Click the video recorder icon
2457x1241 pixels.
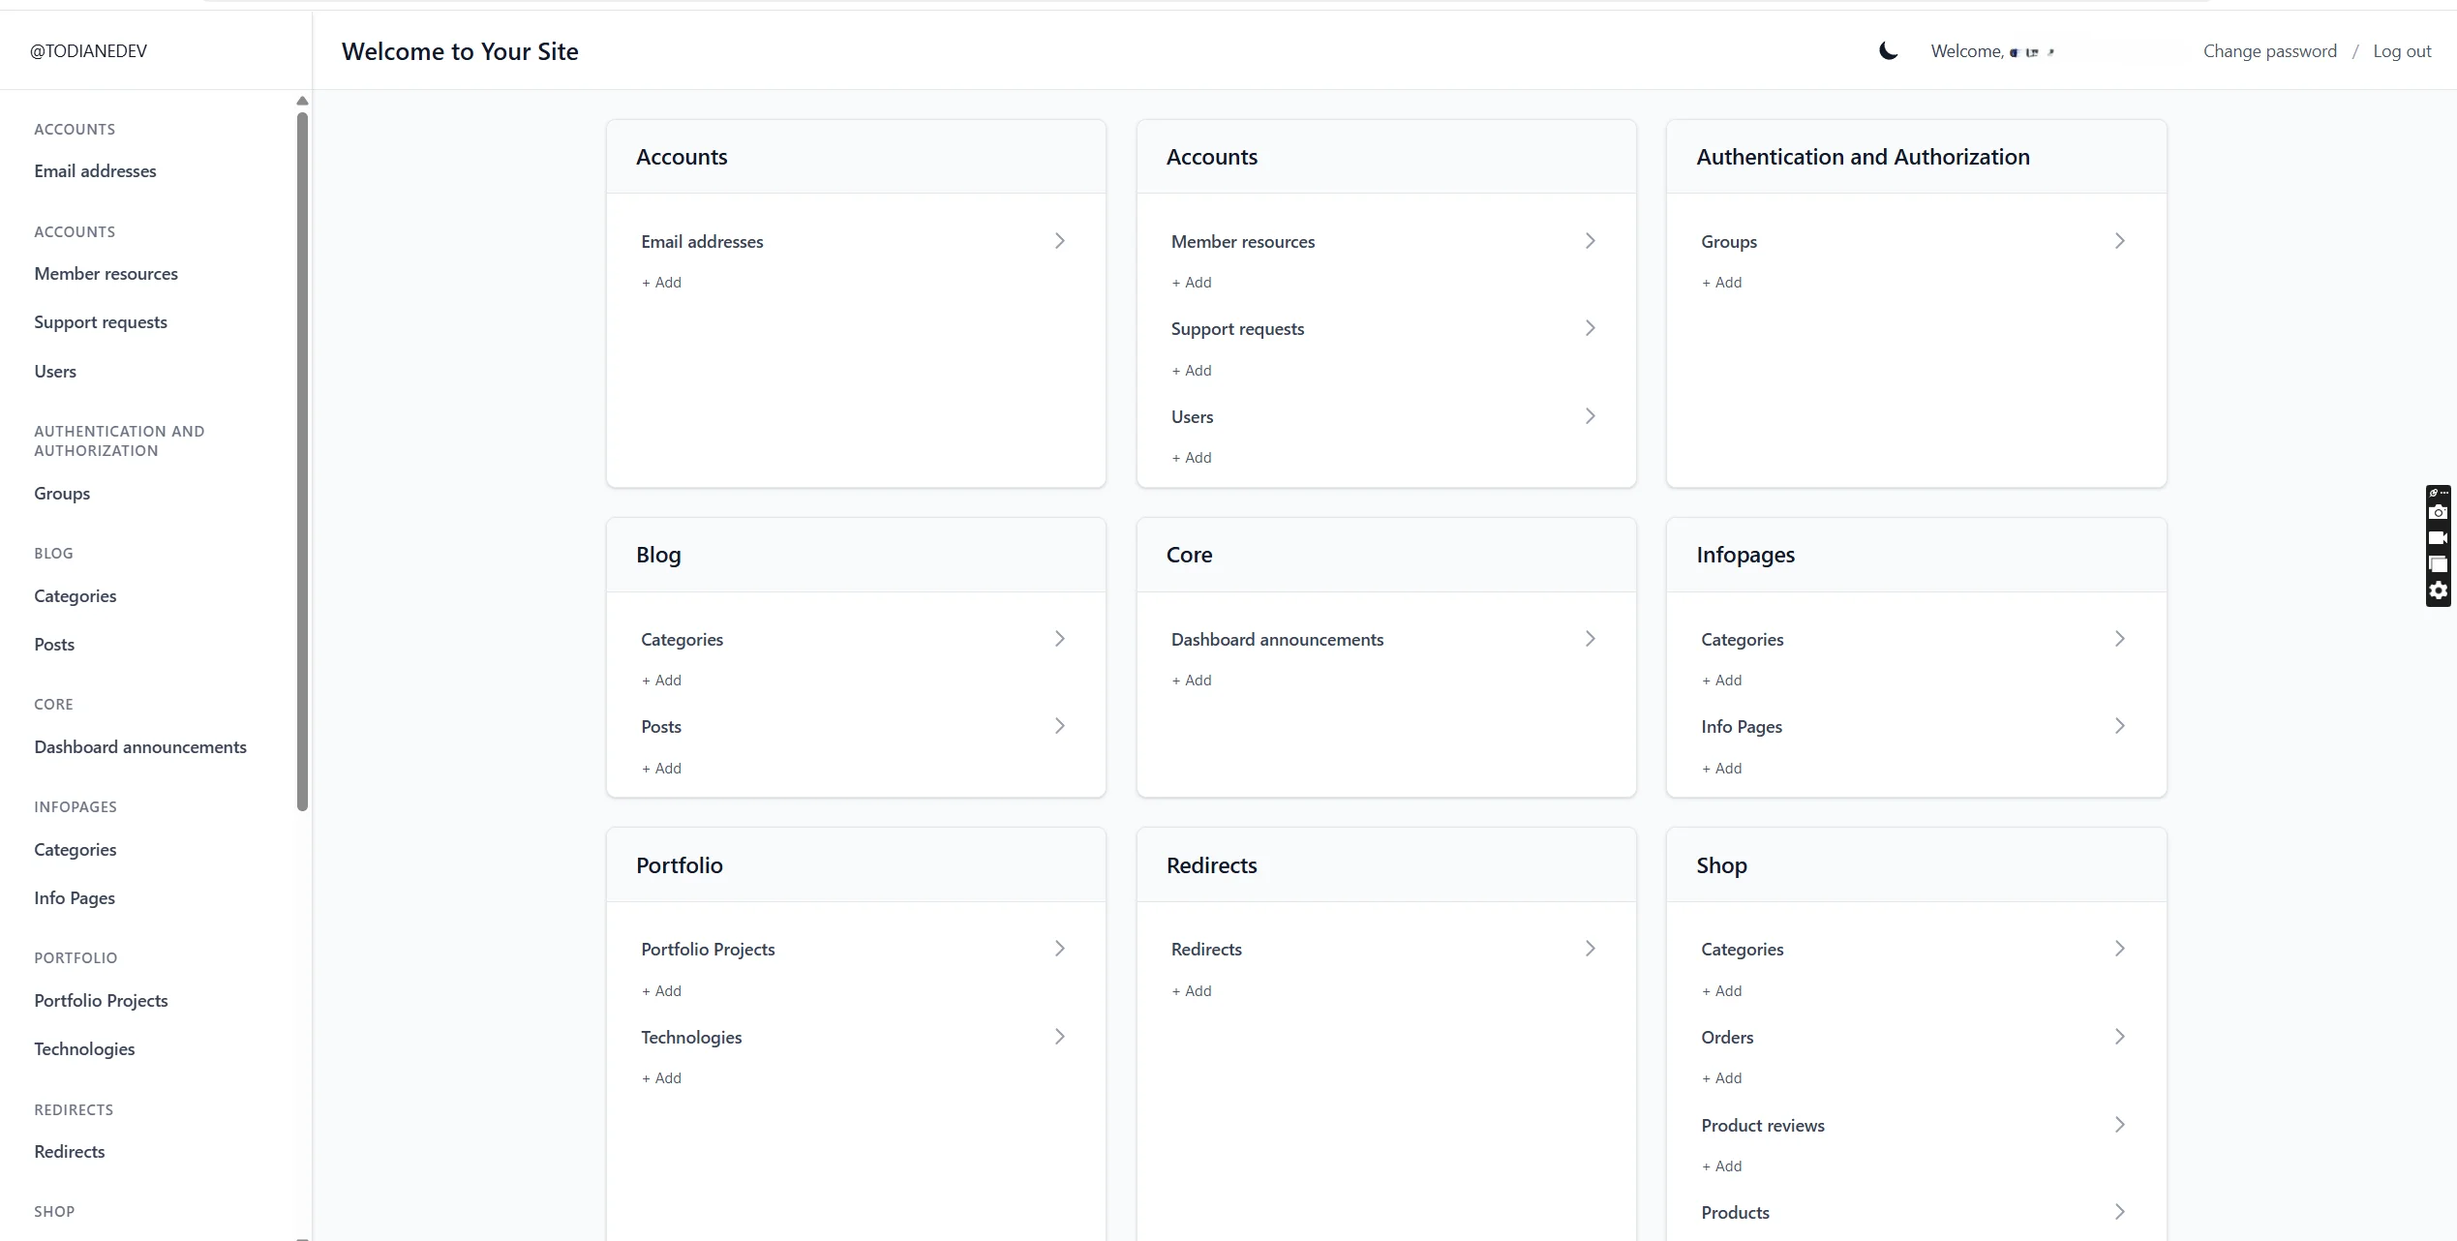(2438, 538)
